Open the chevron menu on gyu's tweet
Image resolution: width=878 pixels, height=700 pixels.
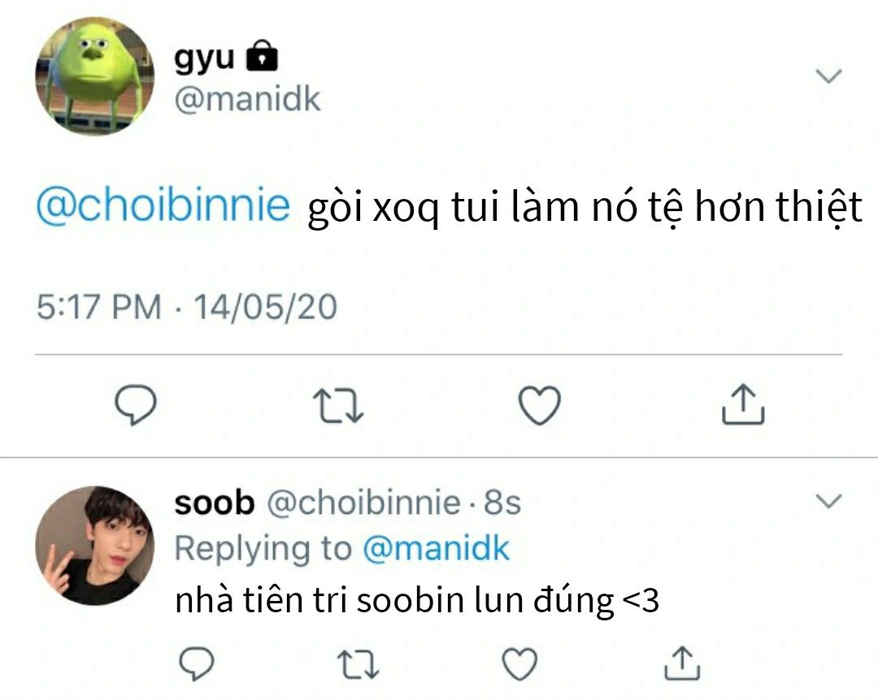click(x=828, y=76)
